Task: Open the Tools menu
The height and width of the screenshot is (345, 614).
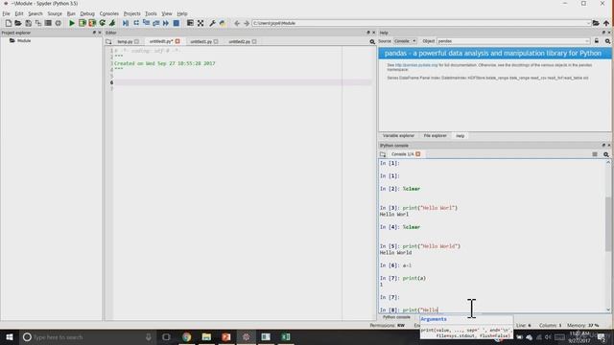Action: (x=151, y=13)
